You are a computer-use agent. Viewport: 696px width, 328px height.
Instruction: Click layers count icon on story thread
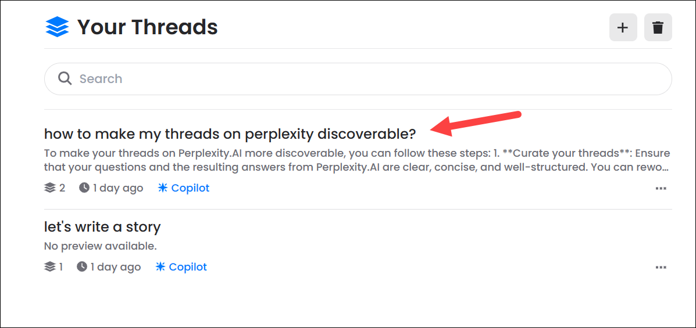click(x=50, y=267)
